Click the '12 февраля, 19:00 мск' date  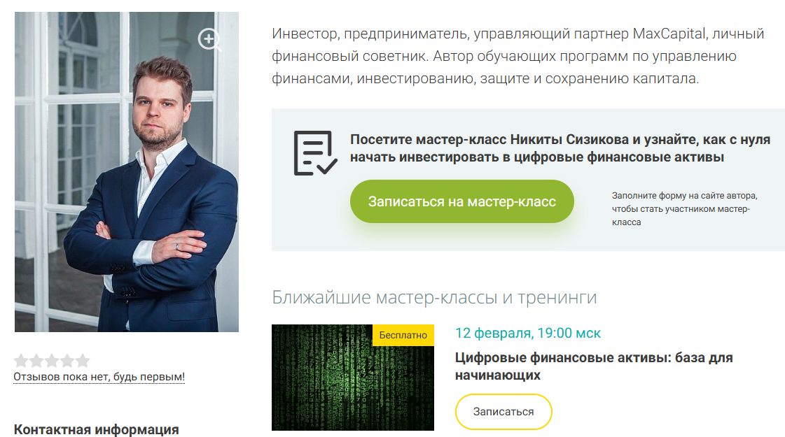528,333
